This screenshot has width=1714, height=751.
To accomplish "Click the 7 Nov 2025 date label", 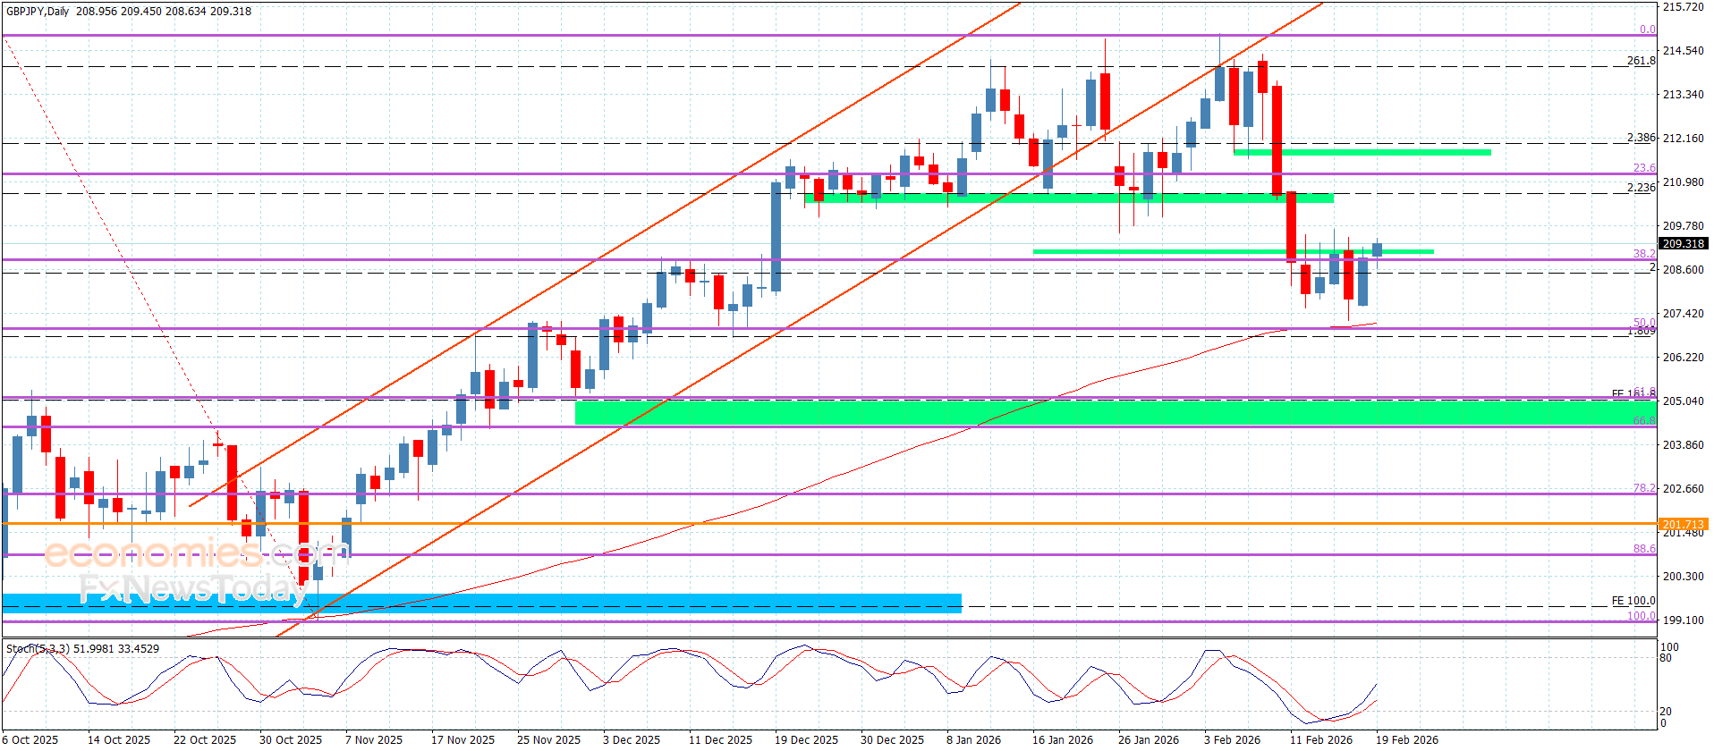I will [374, 739].
